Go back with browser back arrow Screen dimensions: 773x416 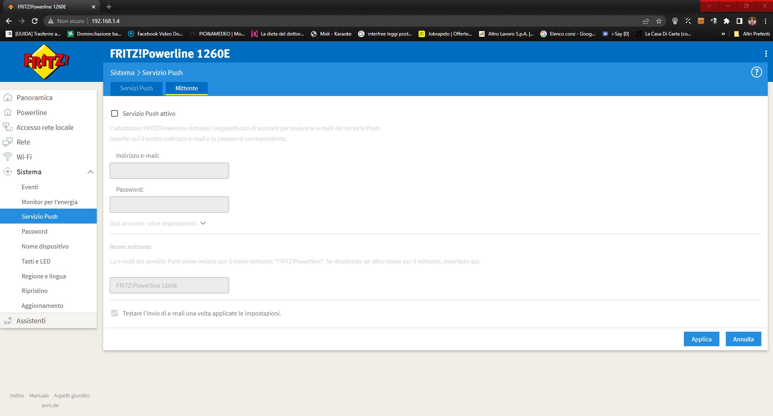9,21
